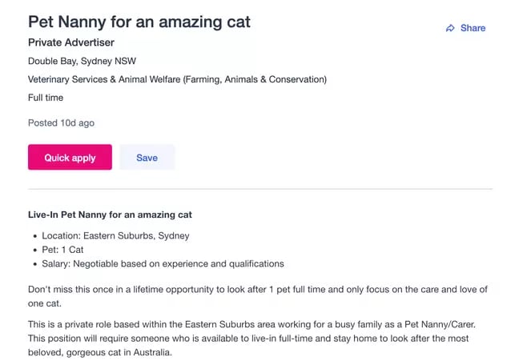This screenshot has height=361, width=519.
Task: Click the Share arrow icon
Action: (x=450, y=28)
